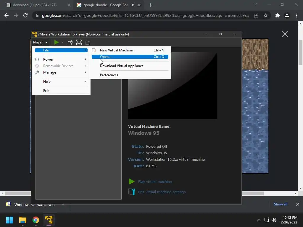
Task: Open the Chrome tab search dropdown arrow
Action: [x=255, y=4]
